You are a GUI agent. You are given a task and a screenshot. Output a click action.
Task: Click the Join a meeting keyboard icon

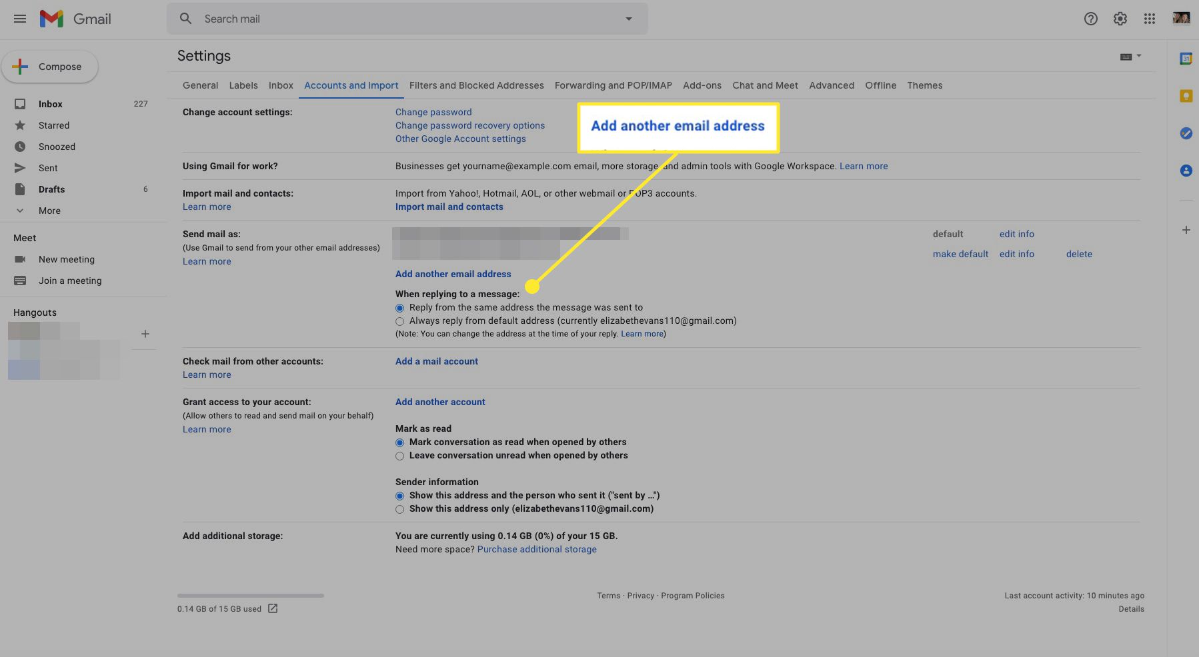[20, 281]
